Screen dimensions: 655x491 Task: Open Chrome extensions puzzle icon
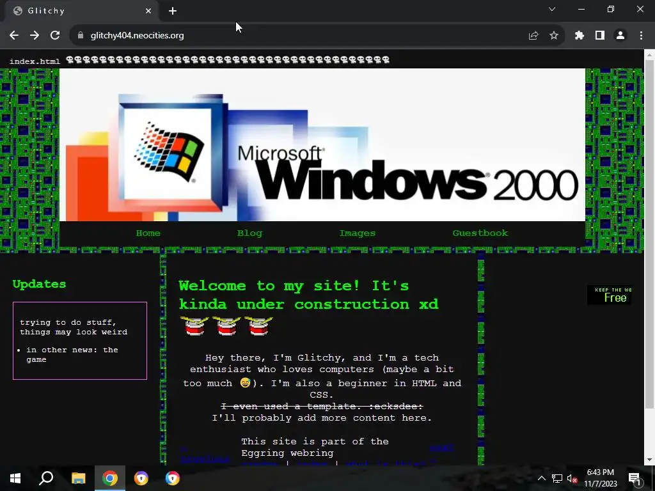(x=580, y=36)
